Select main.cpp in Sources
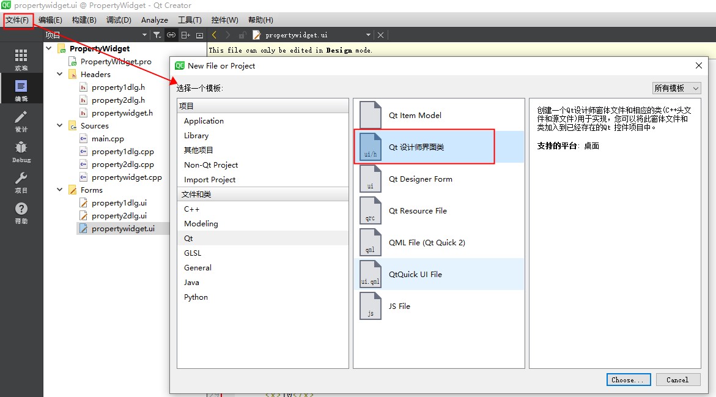716x397 pixels. click(108, 138)
